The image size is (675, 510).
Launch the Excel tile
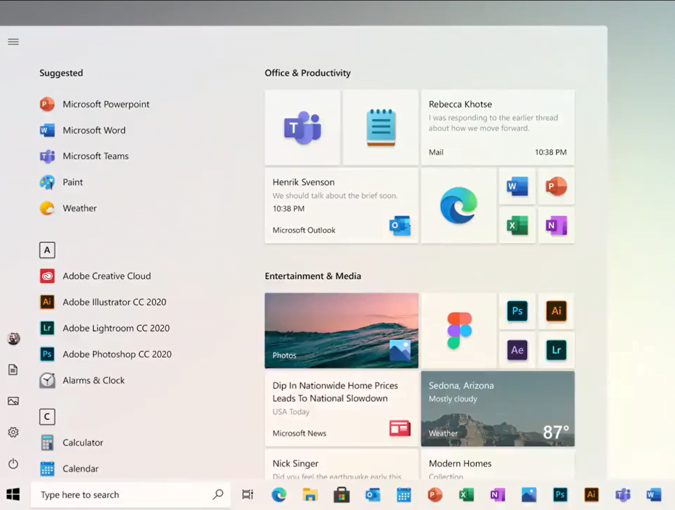coord(517,226)
